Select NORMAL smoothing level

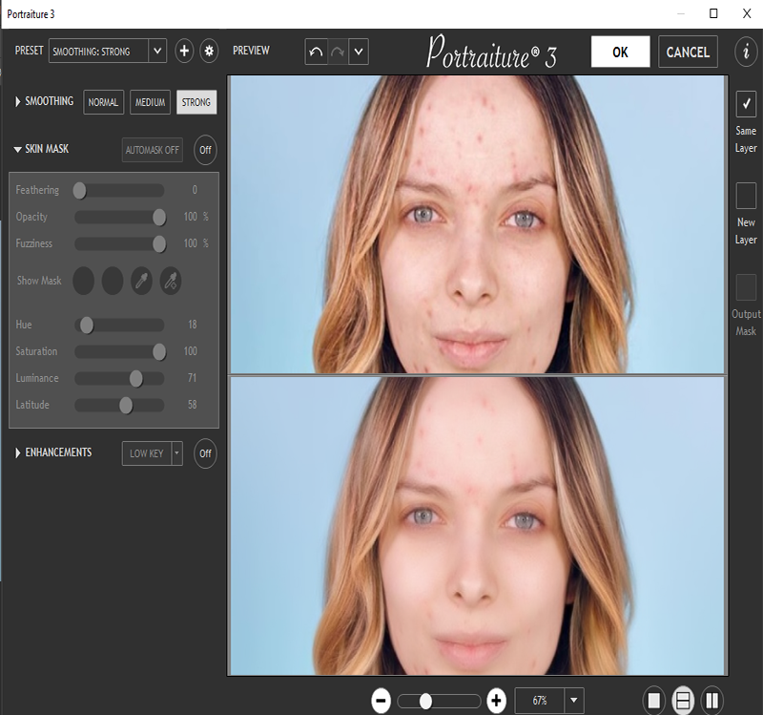103,102
